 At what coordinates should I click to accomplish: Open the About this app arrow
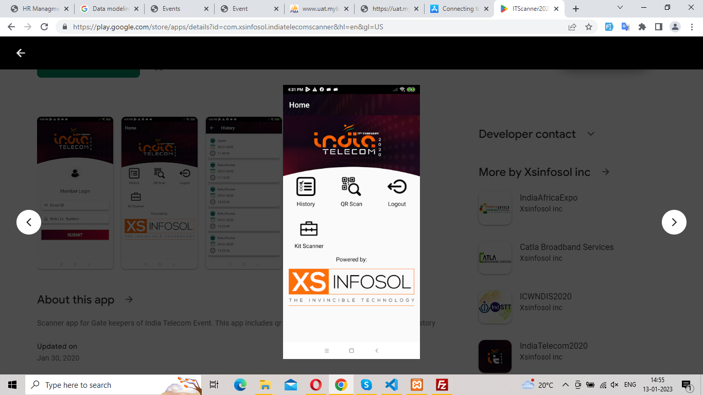[129, 299]
